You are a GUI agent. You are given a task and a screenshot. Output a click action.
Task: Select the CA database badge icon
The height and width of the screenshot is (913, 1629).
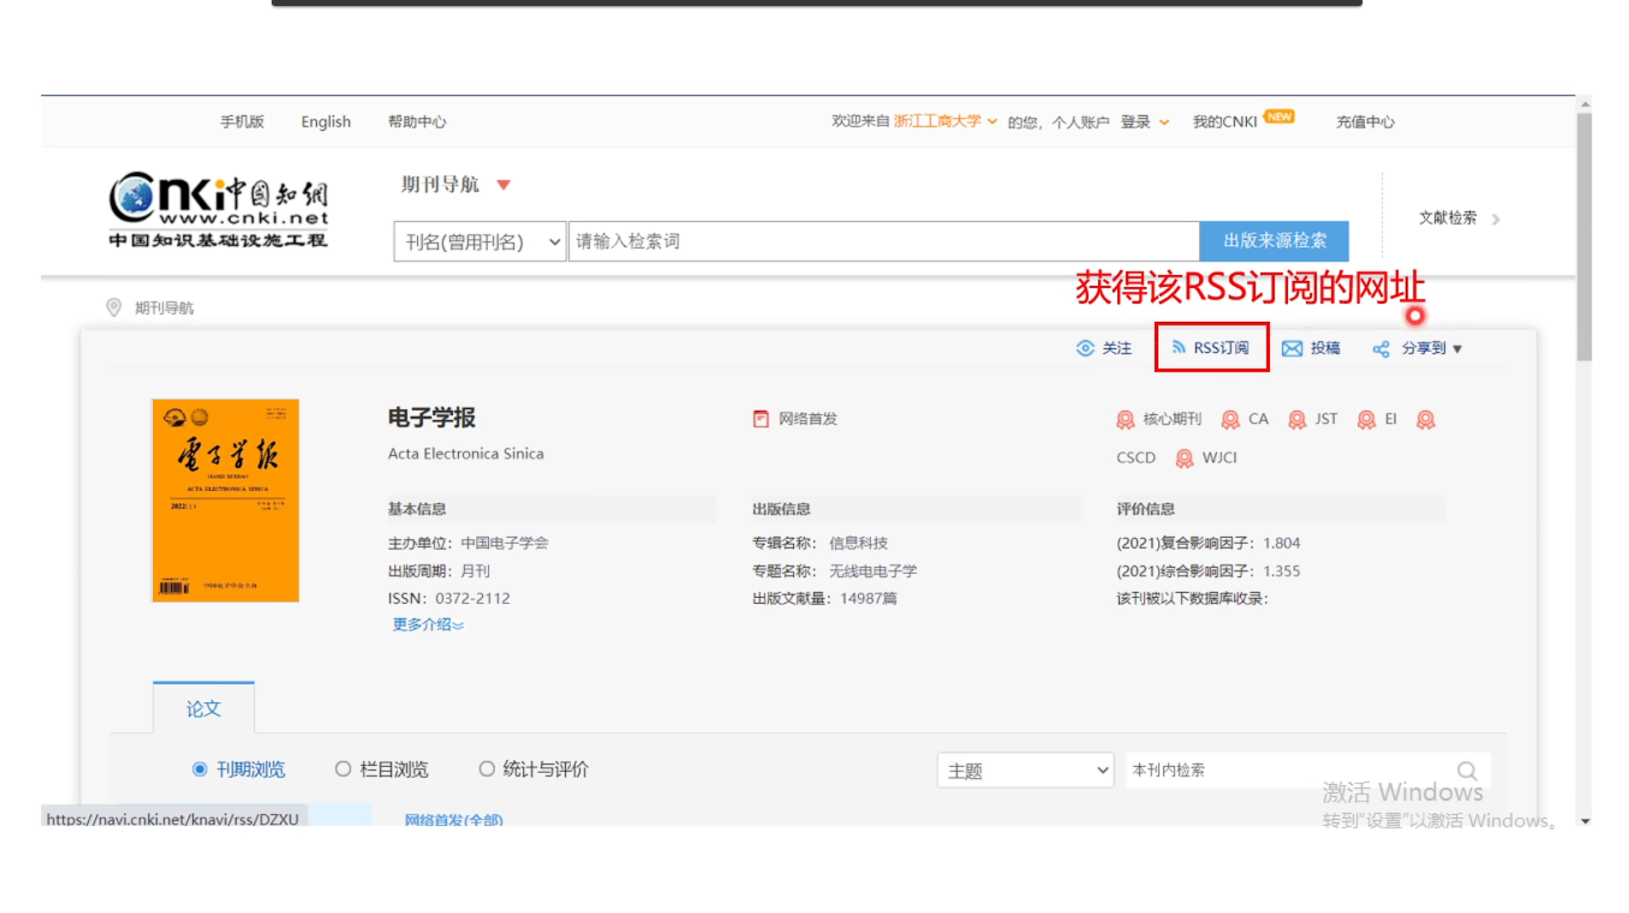coord(1231,418)
